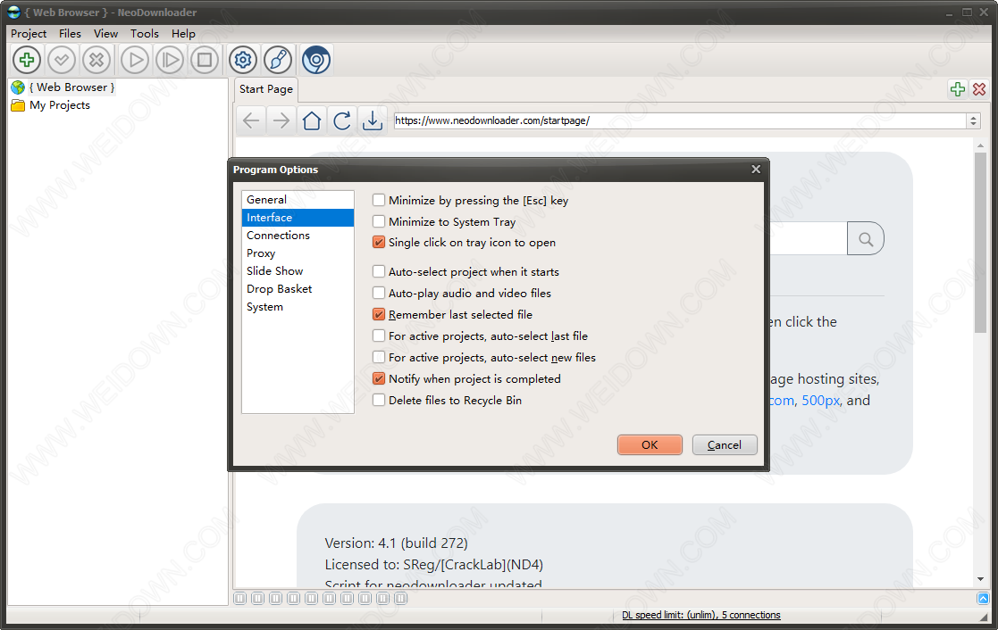The image size is (998, 630).
Task: Click the first small square icon in the bottom strip
Action: tap(240, 598)
